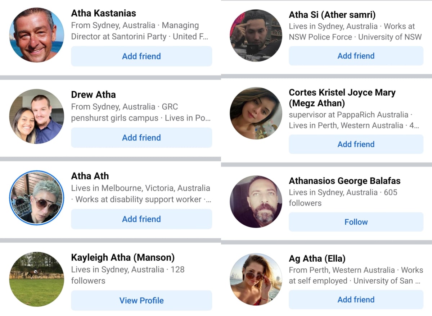Open Atha Si's profile picture

[x=256, y=36]
